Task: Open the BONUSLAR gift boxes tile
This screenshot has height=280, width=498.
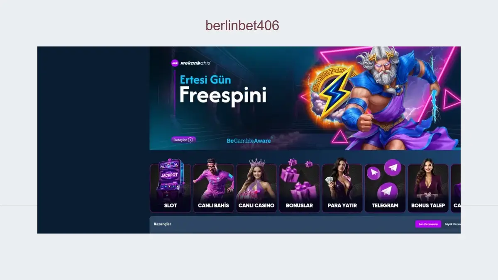Action: click(300, 188)
